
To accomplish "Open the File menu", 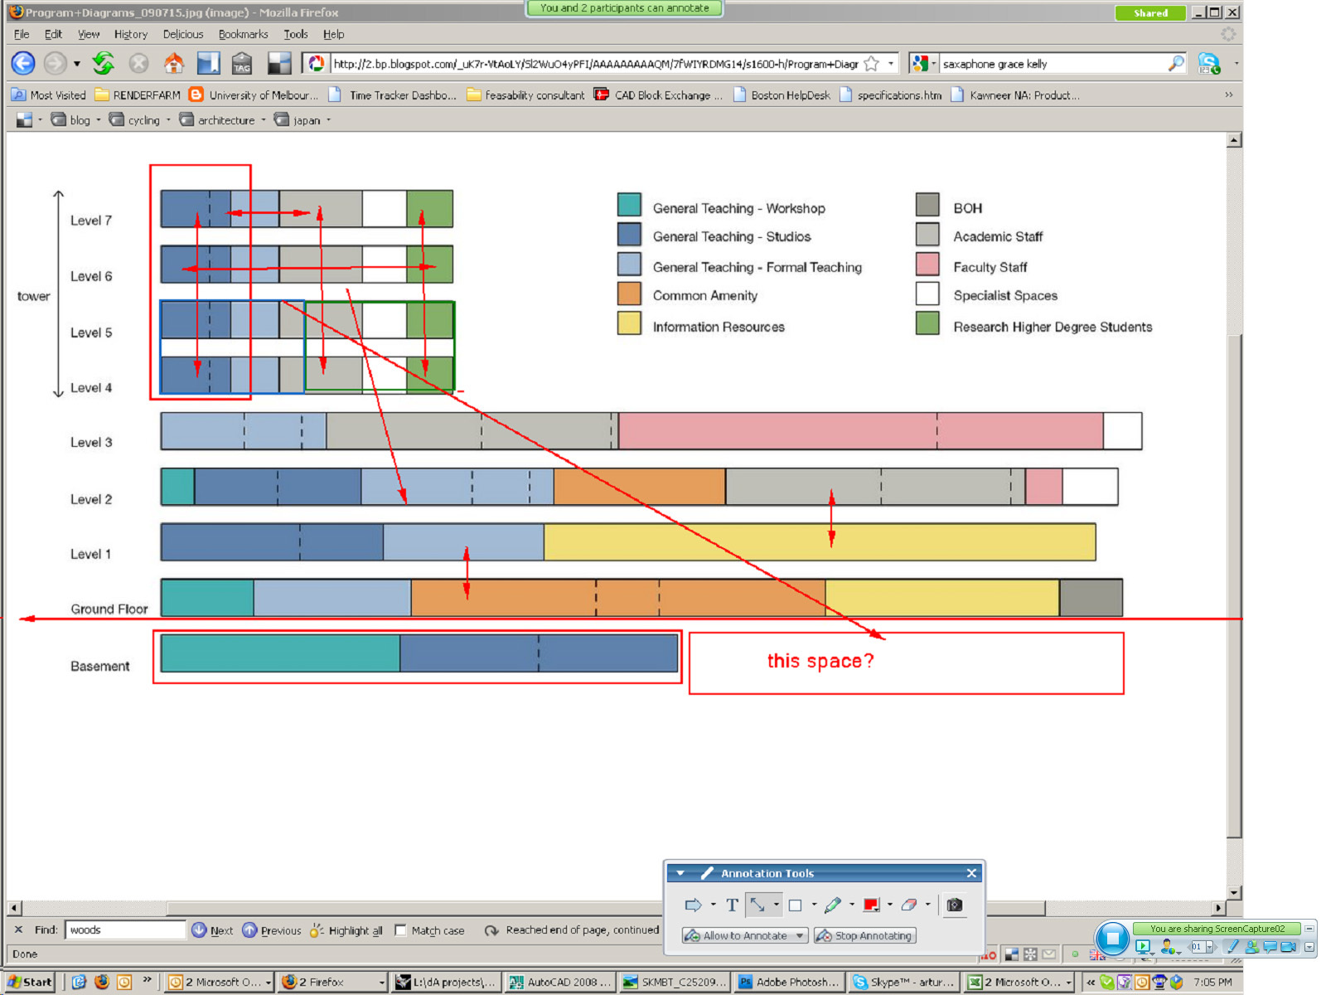I will (x=22, y=34).
